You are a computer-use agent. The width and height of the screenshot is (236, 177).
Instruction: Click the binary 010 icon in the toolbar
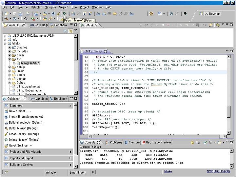(x=28, y=14)
